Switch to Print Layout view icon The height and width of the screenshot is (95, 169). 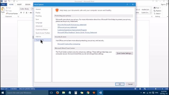click(140, 89)
